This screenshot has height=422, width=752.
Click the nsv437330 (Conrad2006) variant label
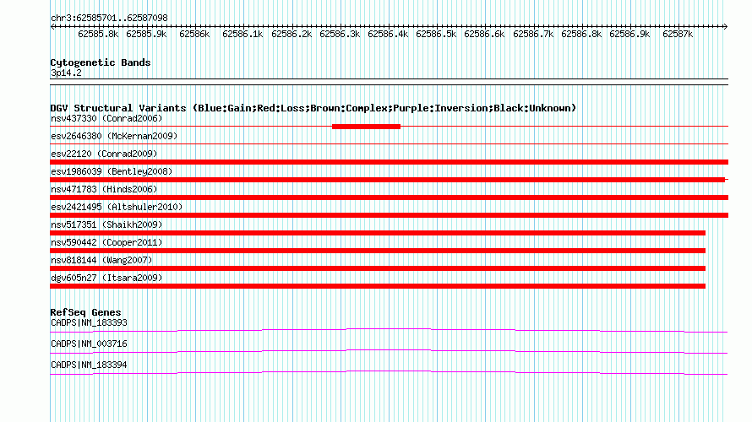(106, 118)
